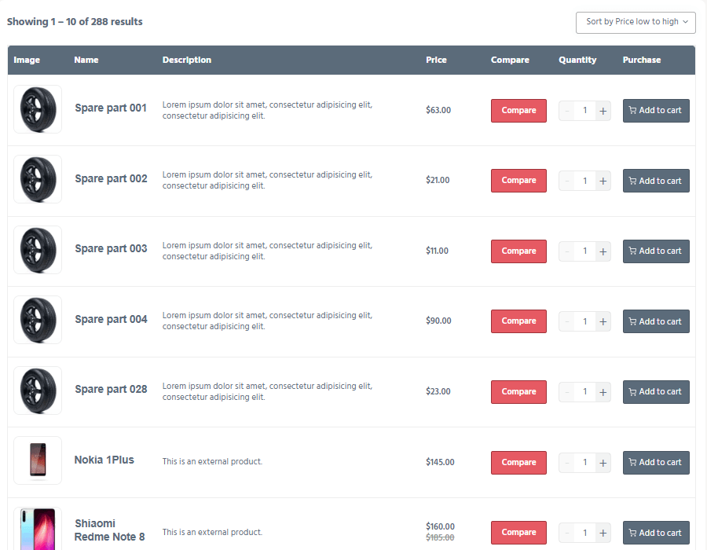
Task: Add Shiaomi Redme Note 8 to cart
Action: tap(656, 533)
